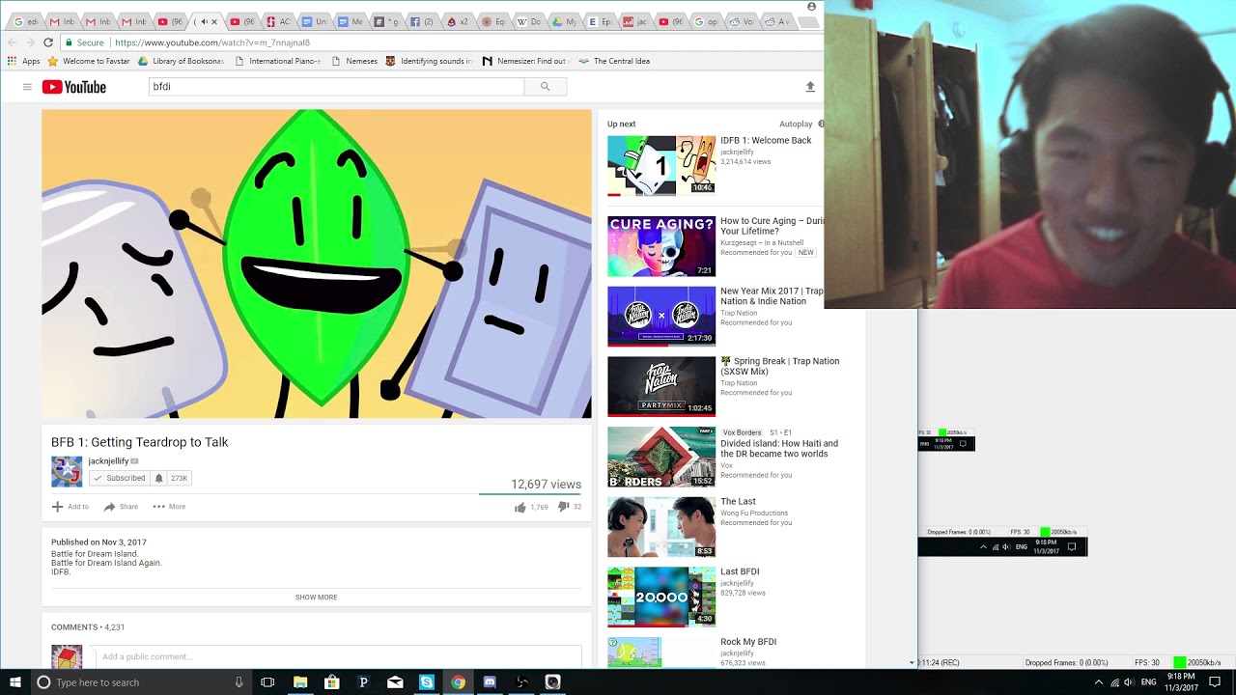1236x695 pixels.
Task: Open Discord from the taskbar
Action: (490, 682)
